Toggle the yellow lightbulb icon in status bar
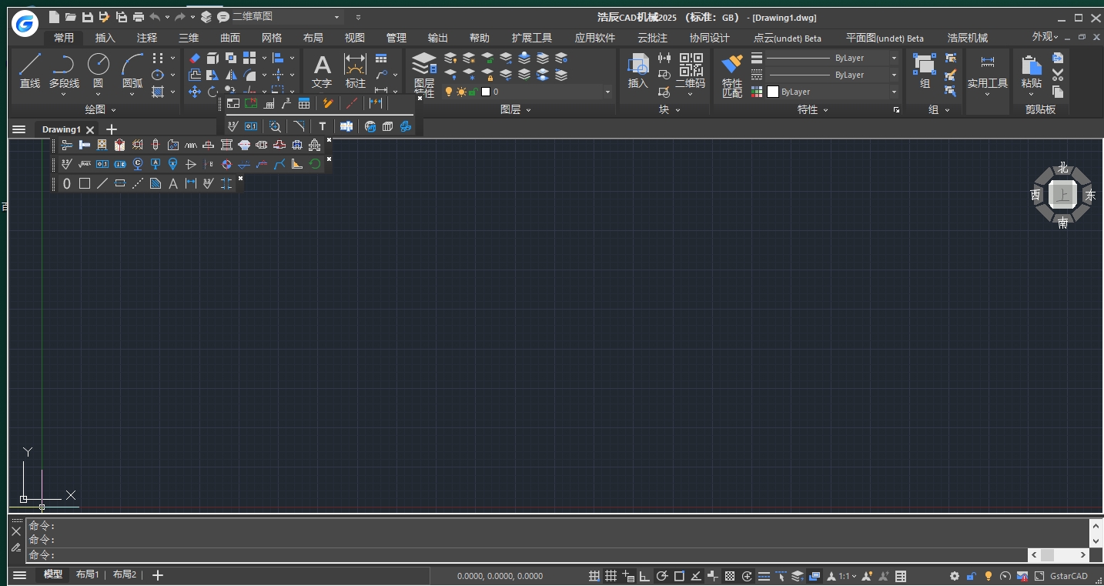Image resolution: width=1104 pixels, height=586 pixels. 989,576
